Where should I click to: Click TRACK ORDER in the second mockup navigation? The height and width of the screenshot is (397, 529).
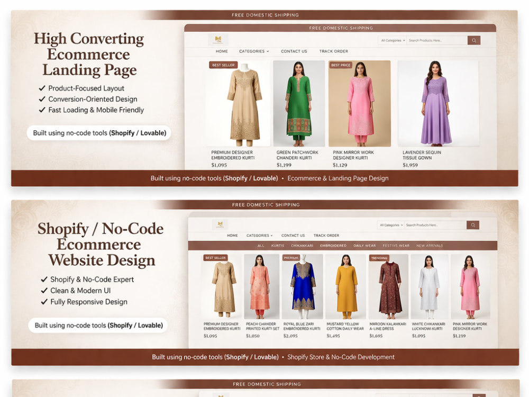(326, 236)
